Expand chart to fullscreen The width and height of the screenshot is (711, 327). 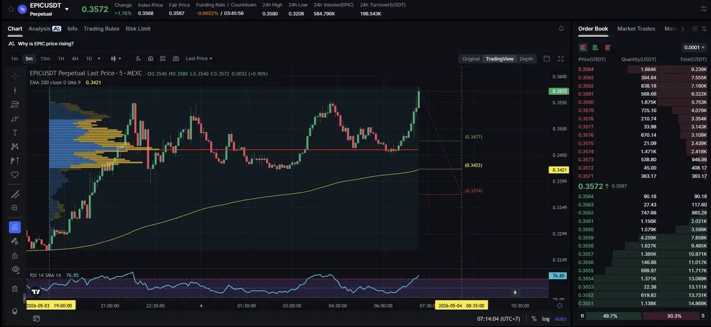[561, 59]
